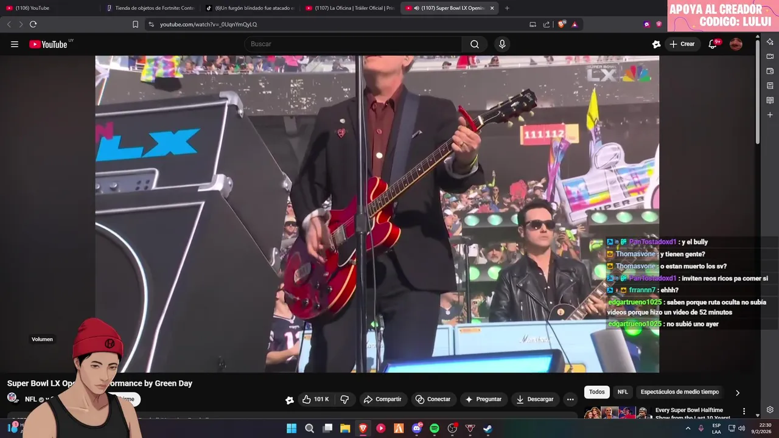Screen dimensions: 779x438
Task: Open Task View on taskbar
Action: [327, 428]
